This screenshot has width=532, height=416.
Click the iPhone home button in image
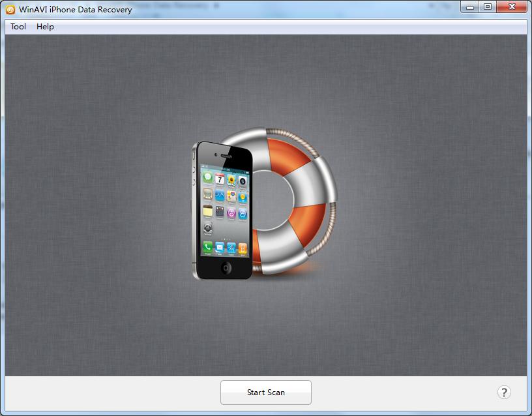[226, 268]
